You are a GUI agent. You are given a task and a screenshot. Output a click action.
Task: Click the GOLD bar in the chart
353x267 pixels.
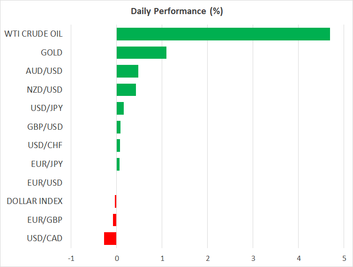coord(141,53)
